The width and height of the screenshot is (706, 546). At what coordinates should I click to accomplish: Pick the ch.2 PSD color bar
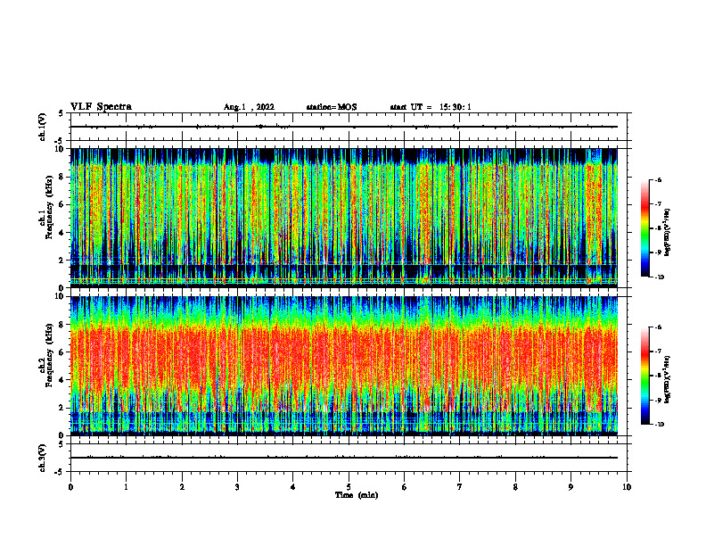(644, 376)
